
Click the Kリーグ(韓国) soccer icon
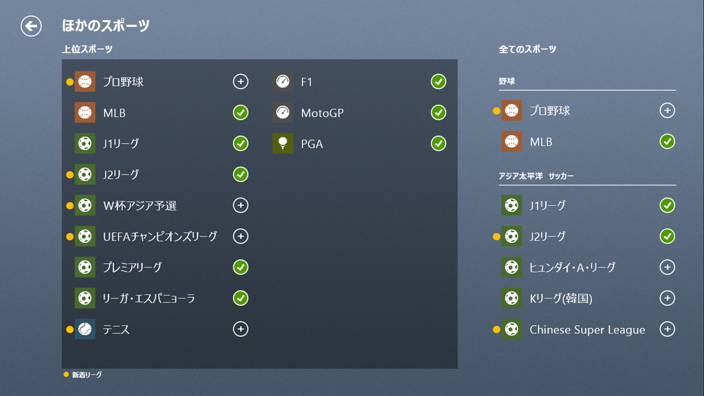click(x=511, y=298)
